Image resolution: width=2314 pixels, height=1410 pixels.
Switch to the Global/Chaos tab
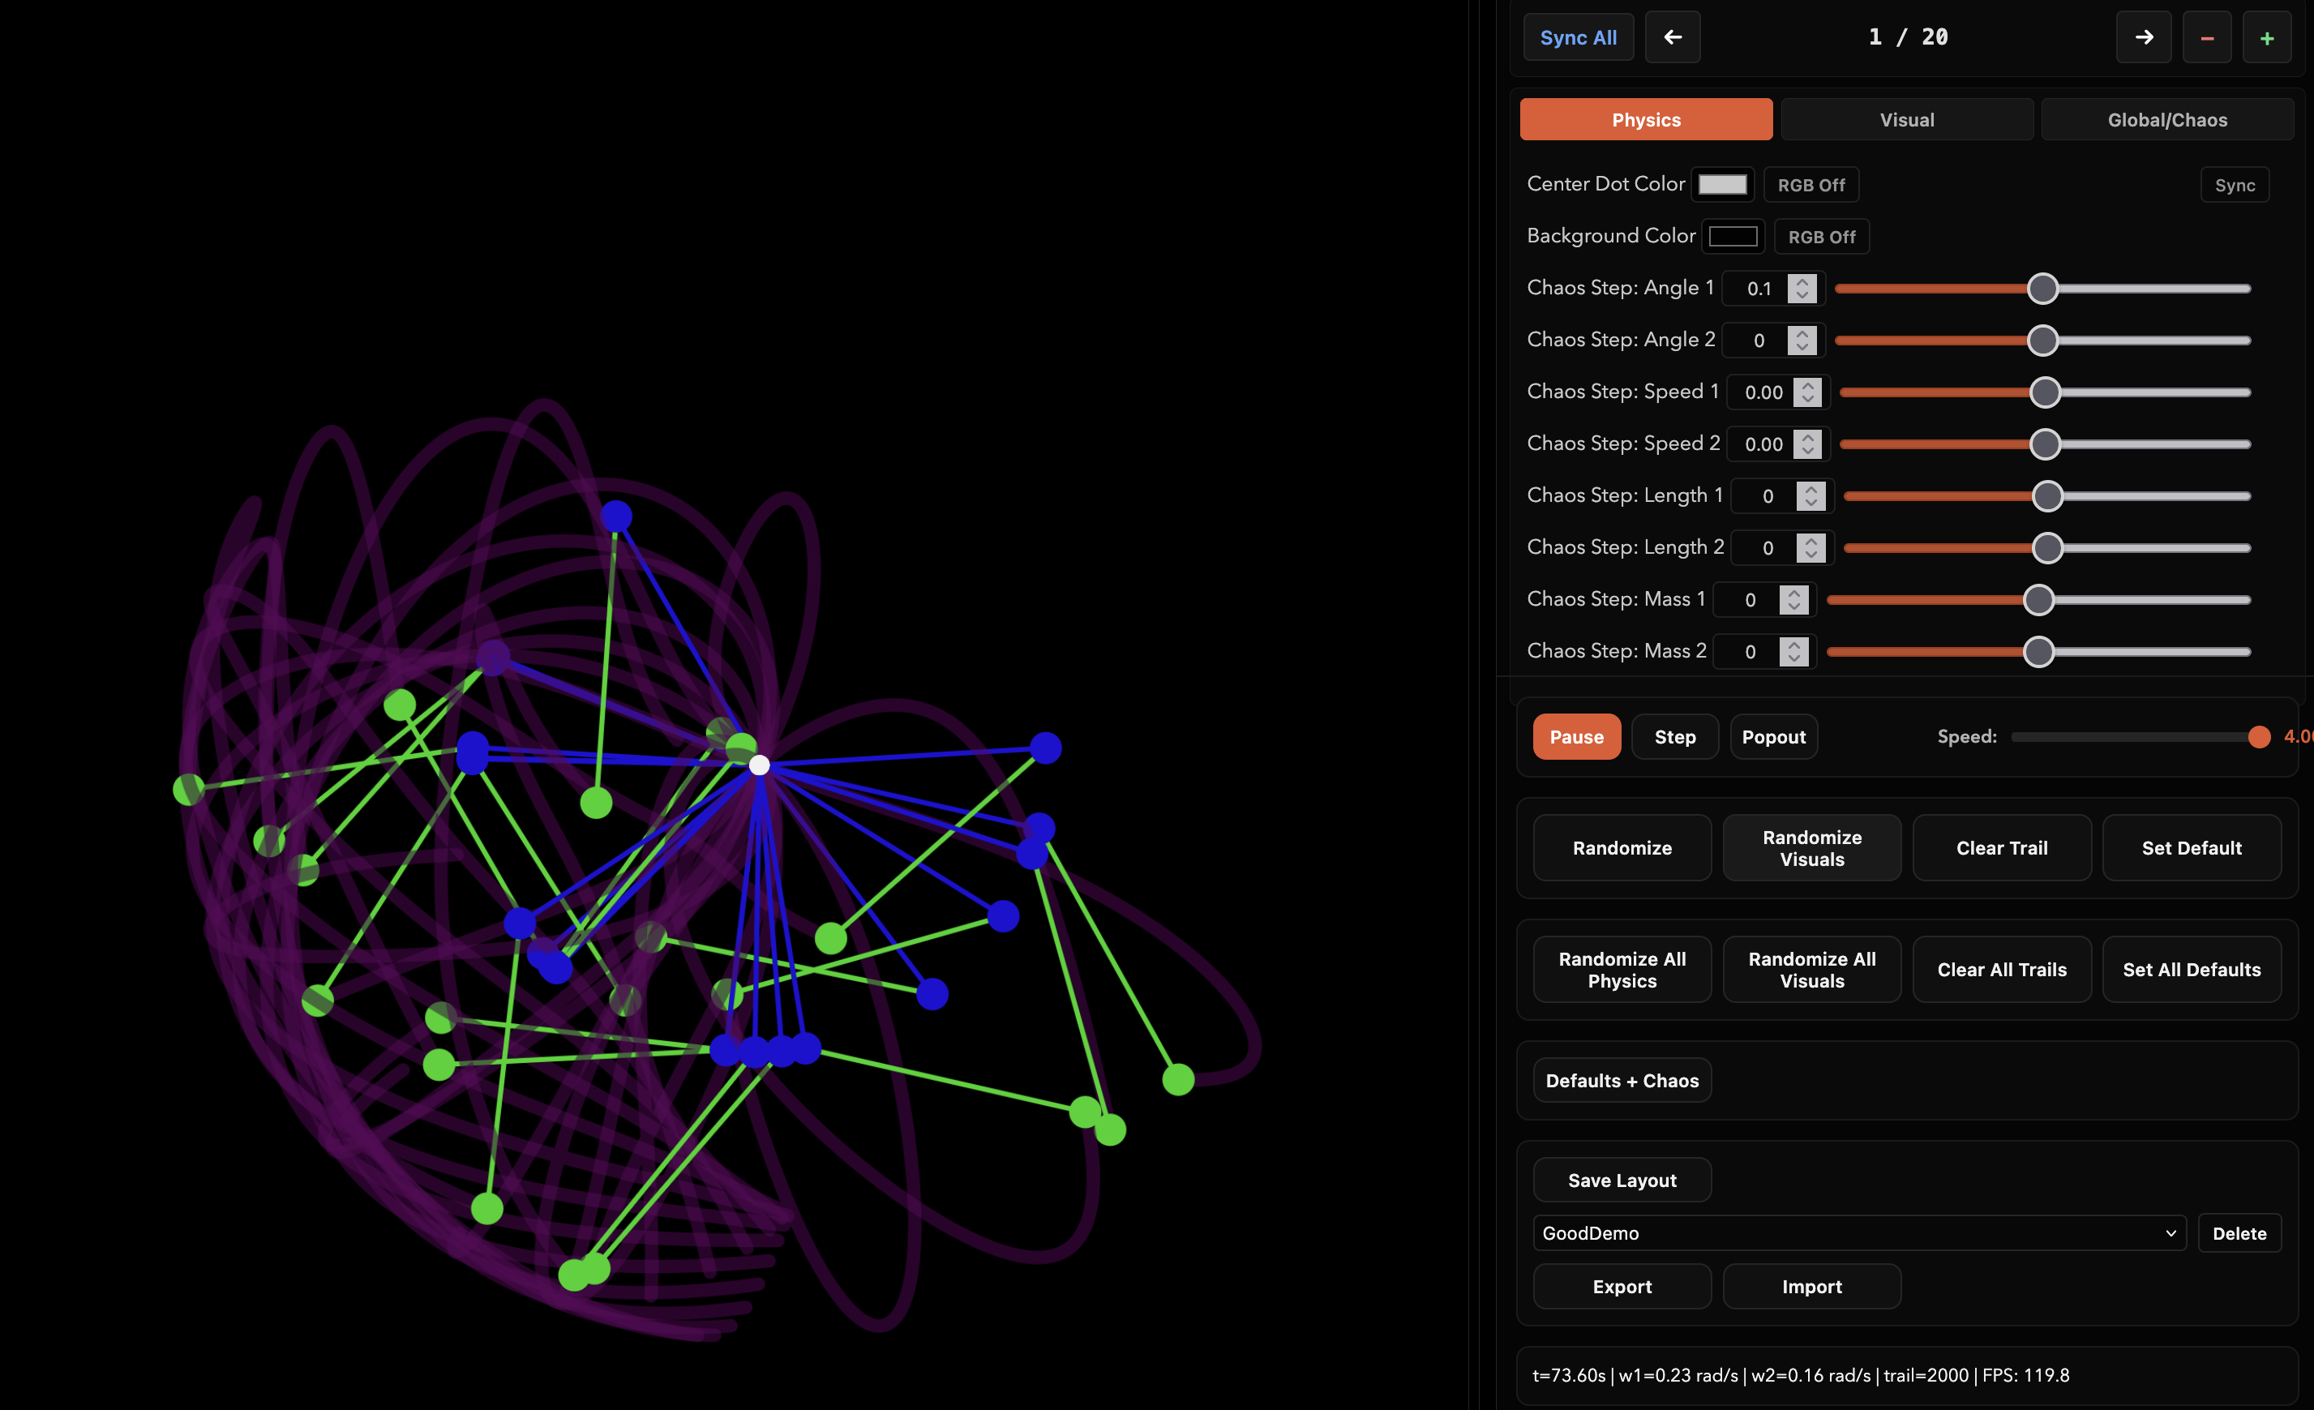tap(2166, 119)
